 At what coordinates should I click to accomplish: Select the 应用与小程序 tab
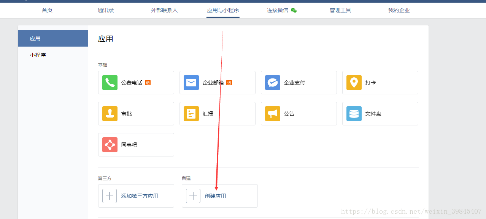click(223, 10)
